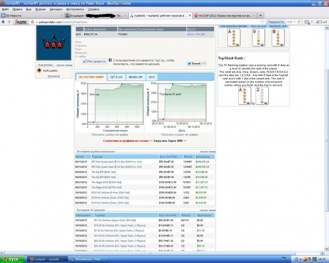Click the 'Sign Up' link
The image size is (329, 263).
click(x=160, y=61)
